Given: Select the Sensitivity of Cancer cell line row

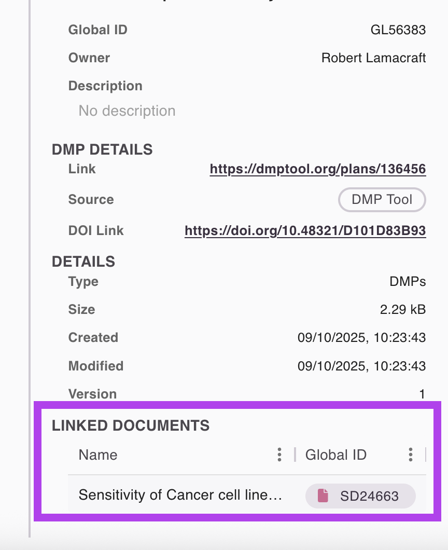Looking at the screenshot, I should 180,496.
